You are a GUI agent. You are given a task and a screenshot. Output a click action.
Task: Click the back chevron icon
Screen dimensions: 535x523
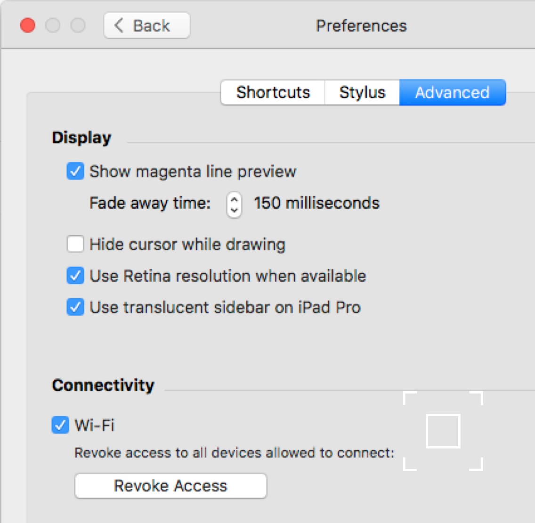118,25
